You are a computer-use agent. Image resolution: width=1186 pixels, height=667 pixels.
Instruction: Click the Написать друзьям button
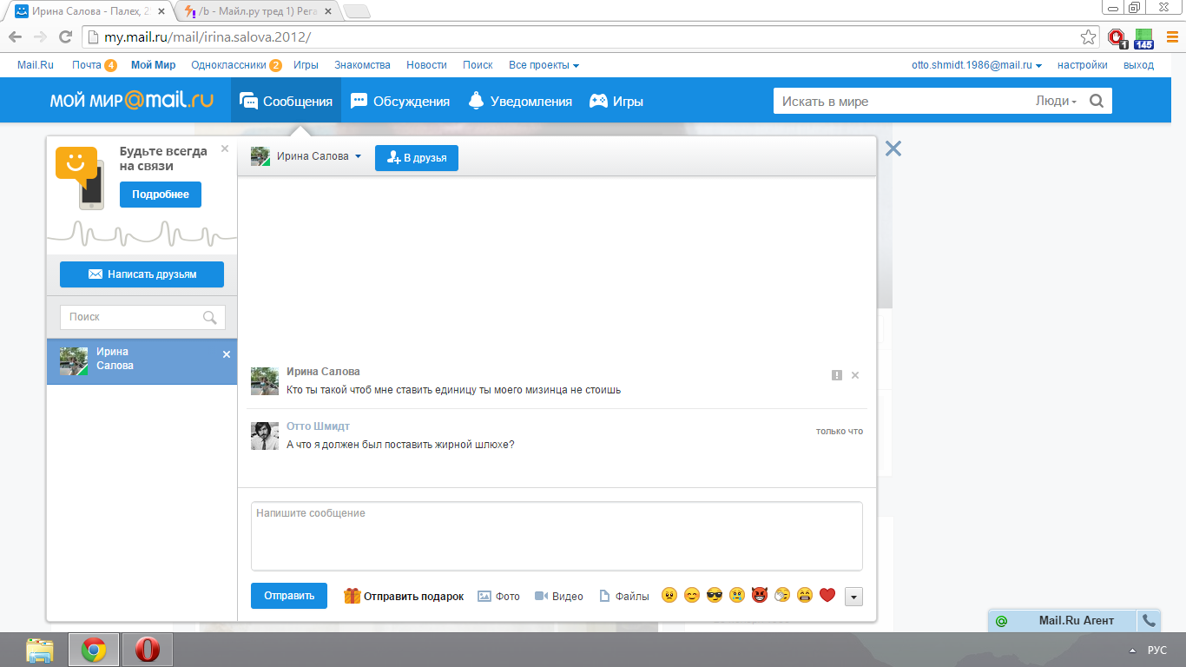pyautogui.click(x=142, y=274)
